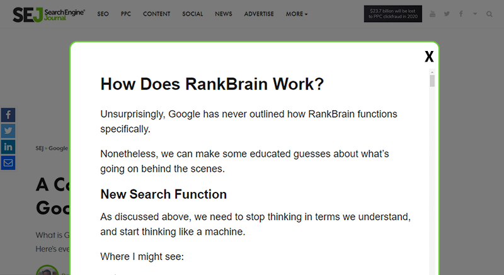Open the search magnifier icon

(x=490, y=14)
